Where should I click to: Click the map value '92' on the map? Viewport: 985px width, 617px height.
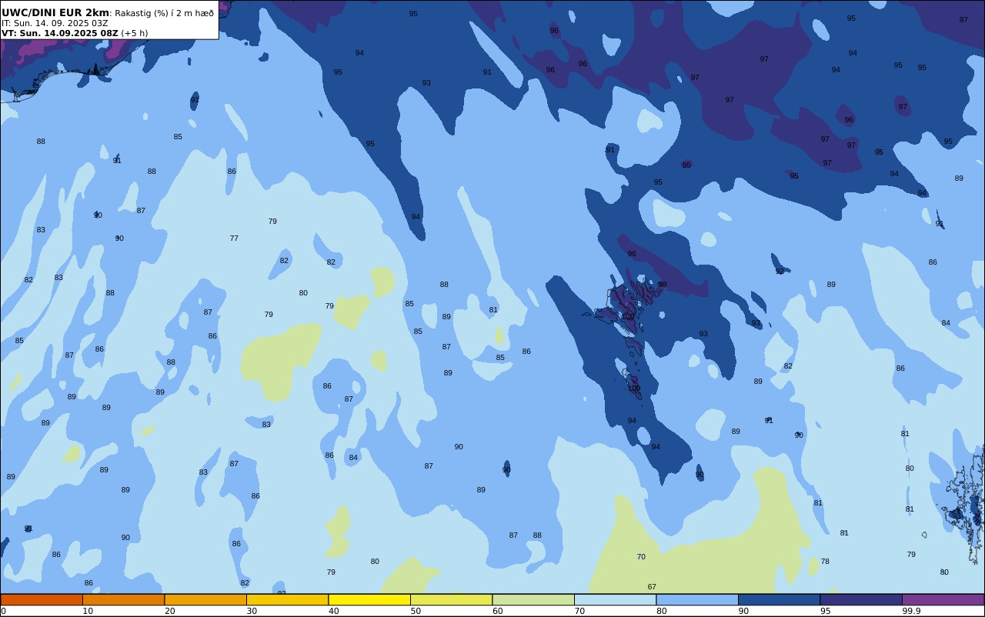(x=780, y=272)
